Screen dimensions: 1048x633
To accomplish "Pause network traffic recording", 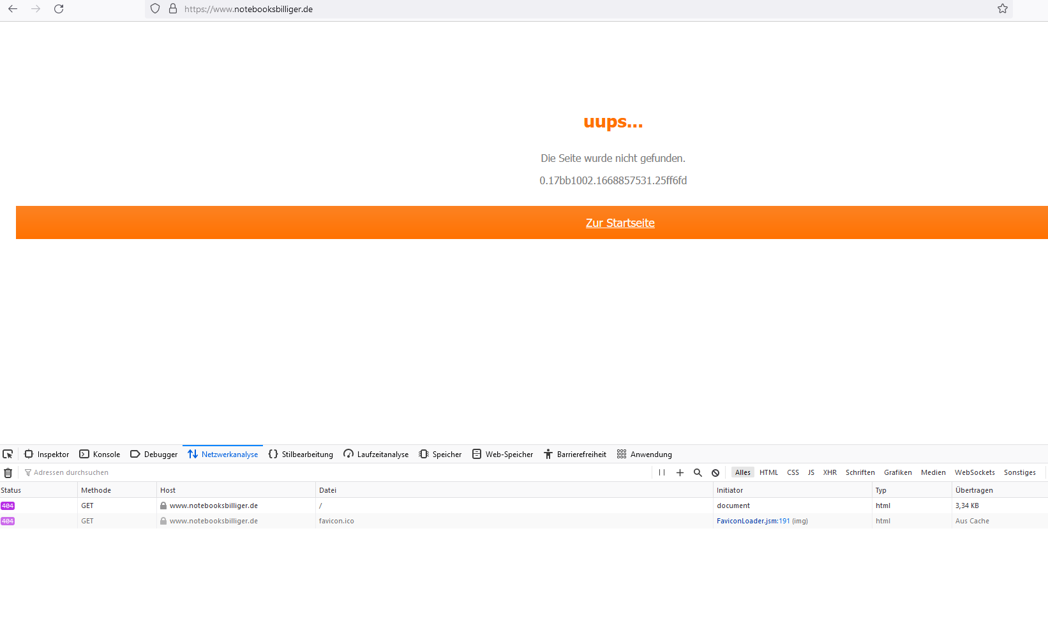I will (662, 472).
